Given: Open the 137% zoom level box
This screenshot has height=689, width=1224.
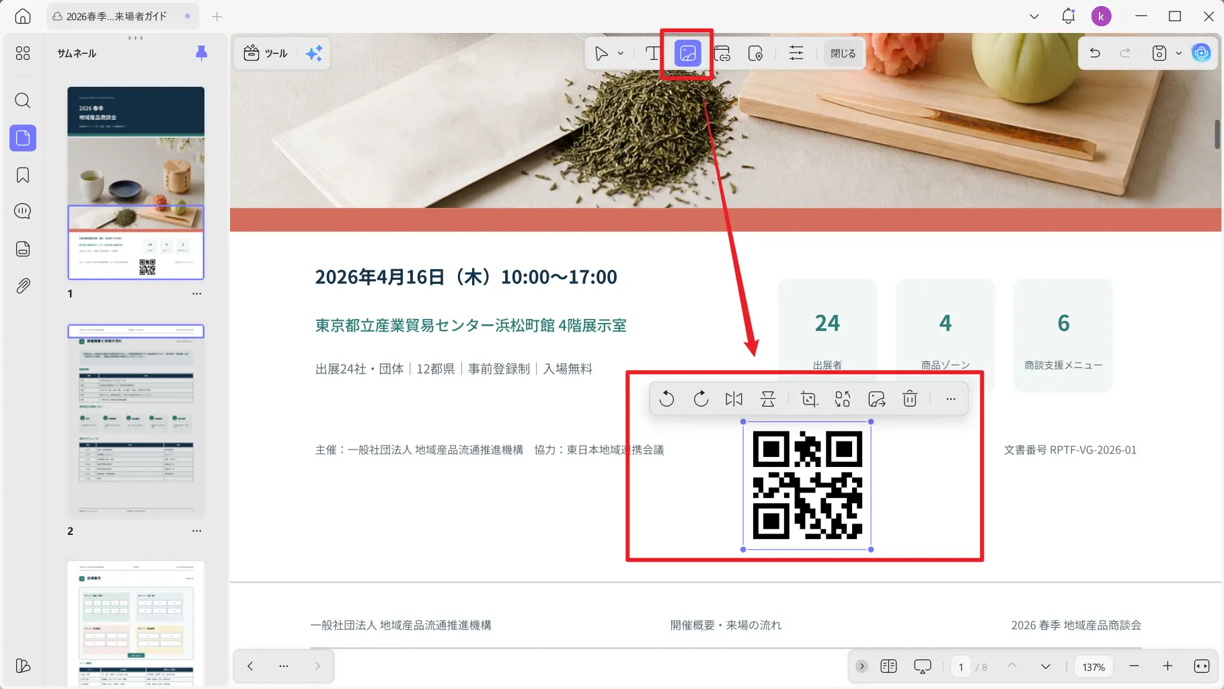Looking at the screenshot, I should pos(1094,667).
